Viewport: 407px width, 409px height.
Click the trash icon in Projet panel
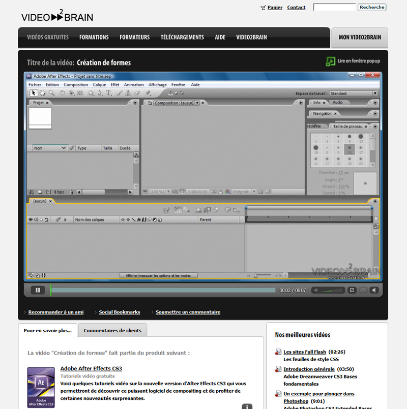pyautogui.click(x=71, y=192)
